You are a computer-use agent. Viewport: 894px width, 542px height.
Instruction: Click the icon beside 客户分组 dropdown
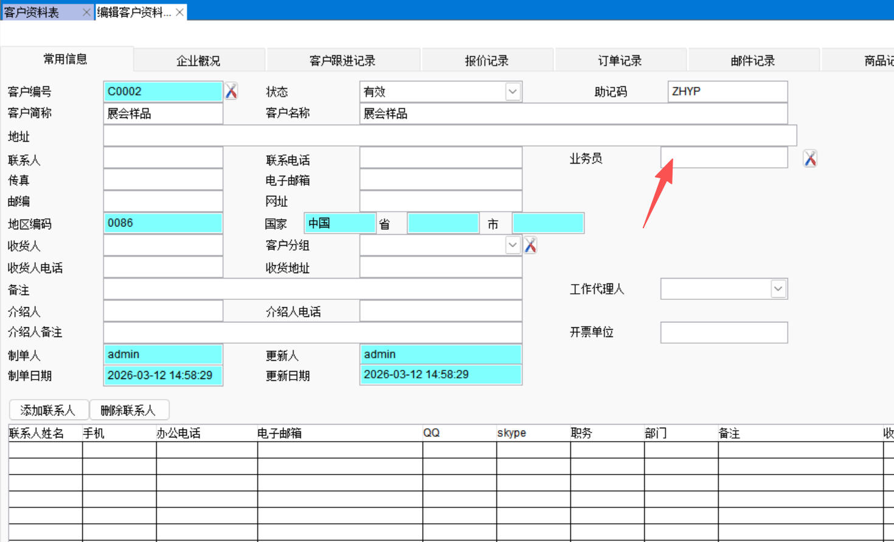pos(530,245)
